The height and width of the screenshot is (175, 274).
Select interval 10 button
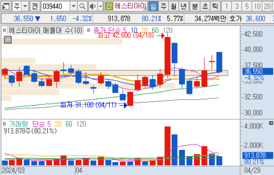pyautogui.click(x=257, y=6)
